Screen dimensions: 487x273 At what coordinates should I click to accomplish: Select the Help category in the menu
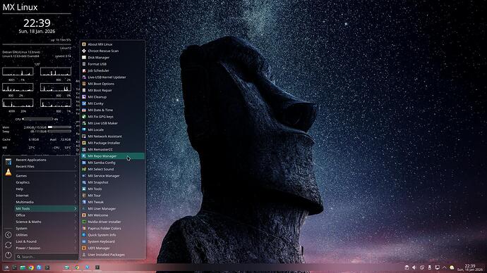[x=46, y=189]
